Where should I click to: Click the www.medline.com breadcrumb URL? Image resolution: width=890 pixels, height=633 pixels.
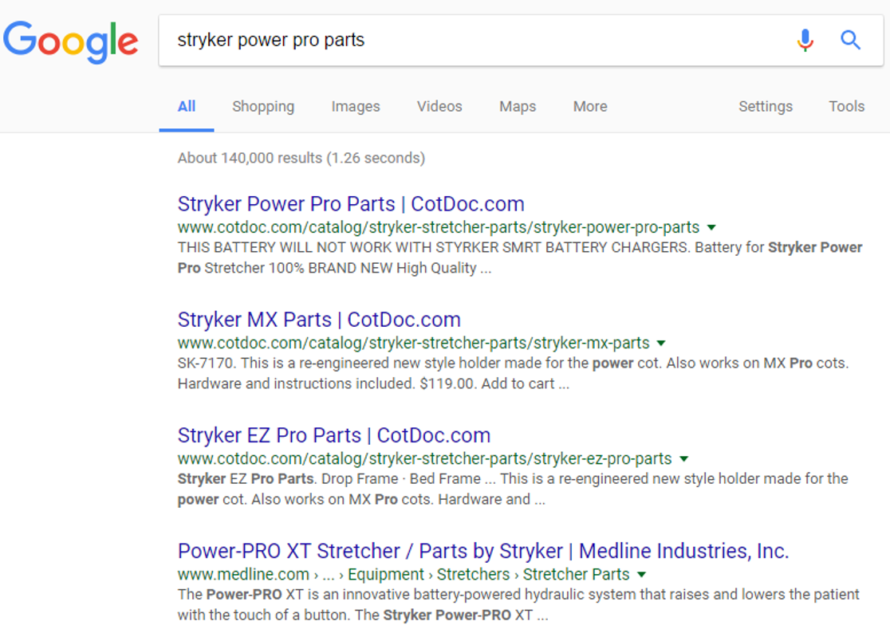click(404, 575)
